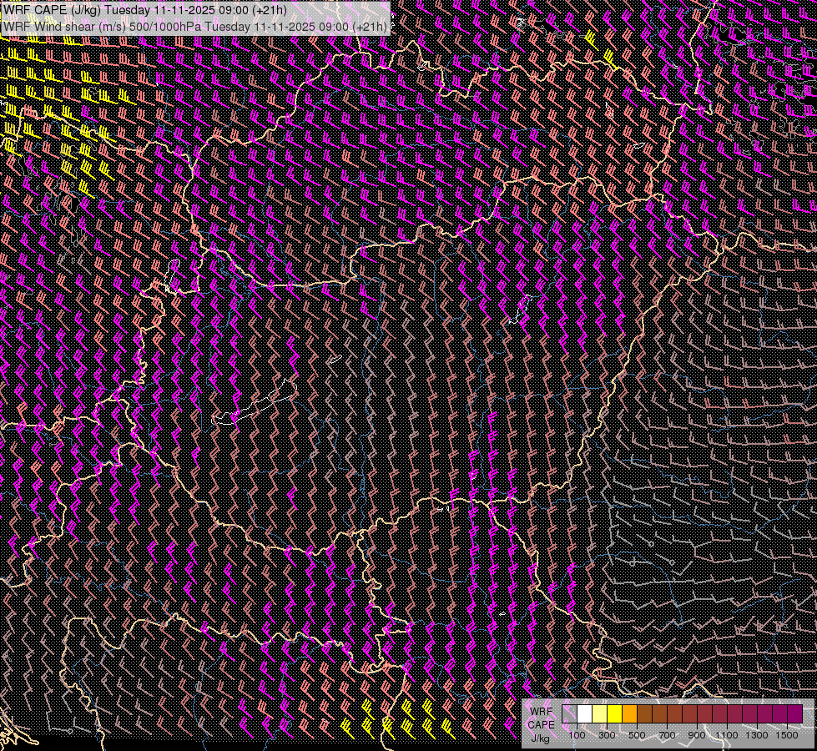Click the 500 label on the legend
Screen dimensions: 817x751
[x=637, y=735]
